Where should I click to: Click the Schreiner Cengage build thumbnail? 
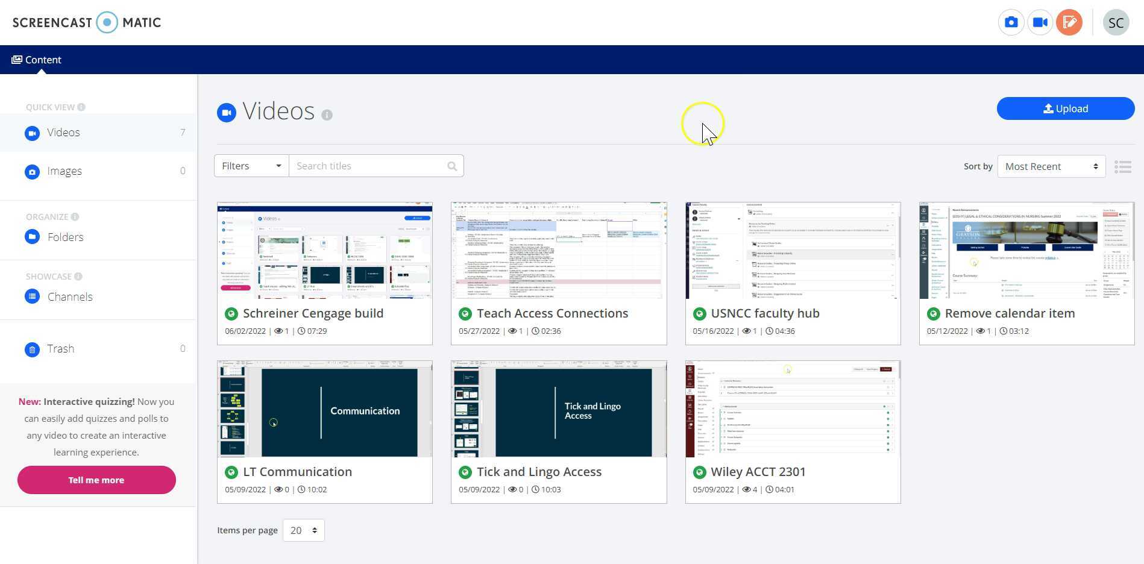point(325,251)
